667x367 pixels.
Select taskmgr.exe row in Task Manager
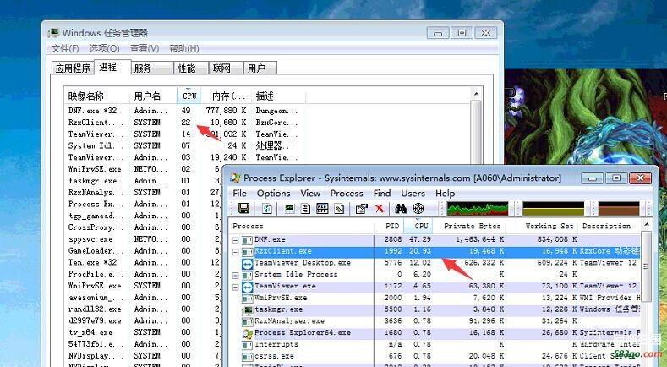(145, 180)
